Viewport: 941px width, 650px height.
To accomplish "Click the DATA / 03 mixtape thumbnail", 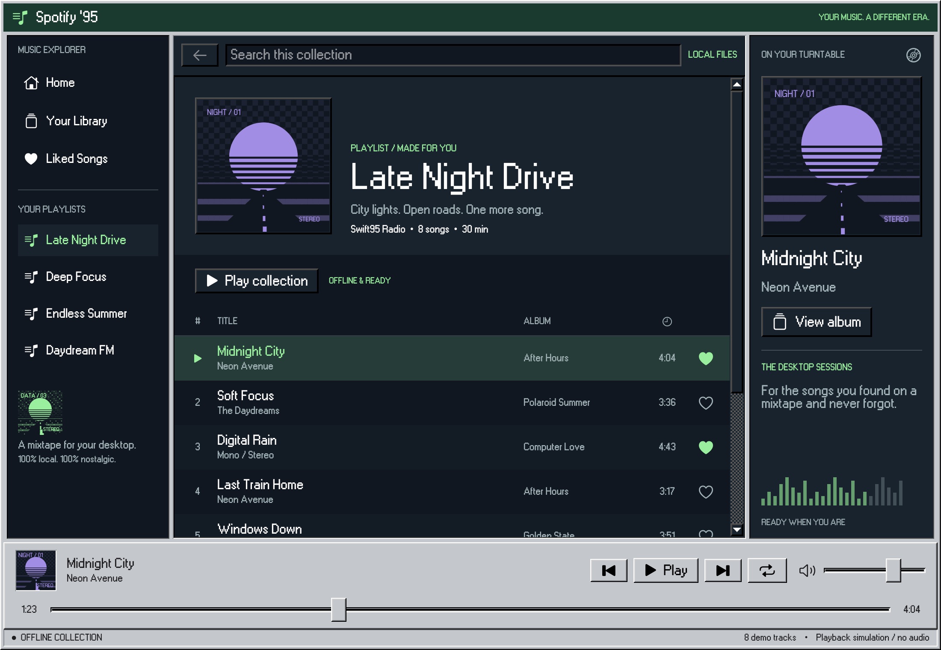I will (40, 412).
